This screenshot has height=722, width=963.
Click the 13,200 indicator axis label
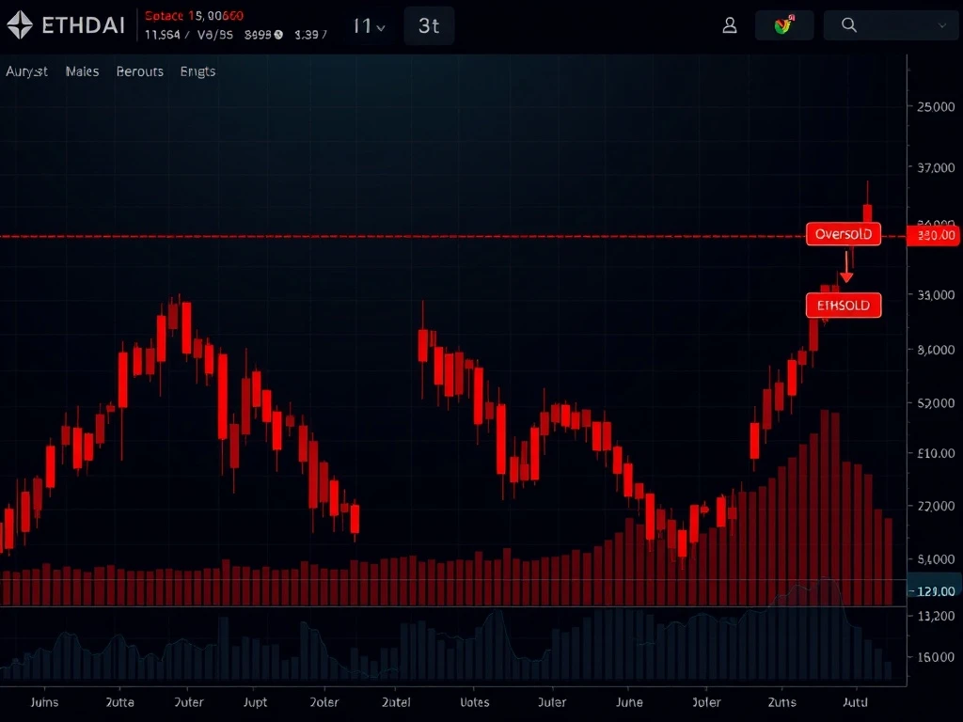coord(936,616)
